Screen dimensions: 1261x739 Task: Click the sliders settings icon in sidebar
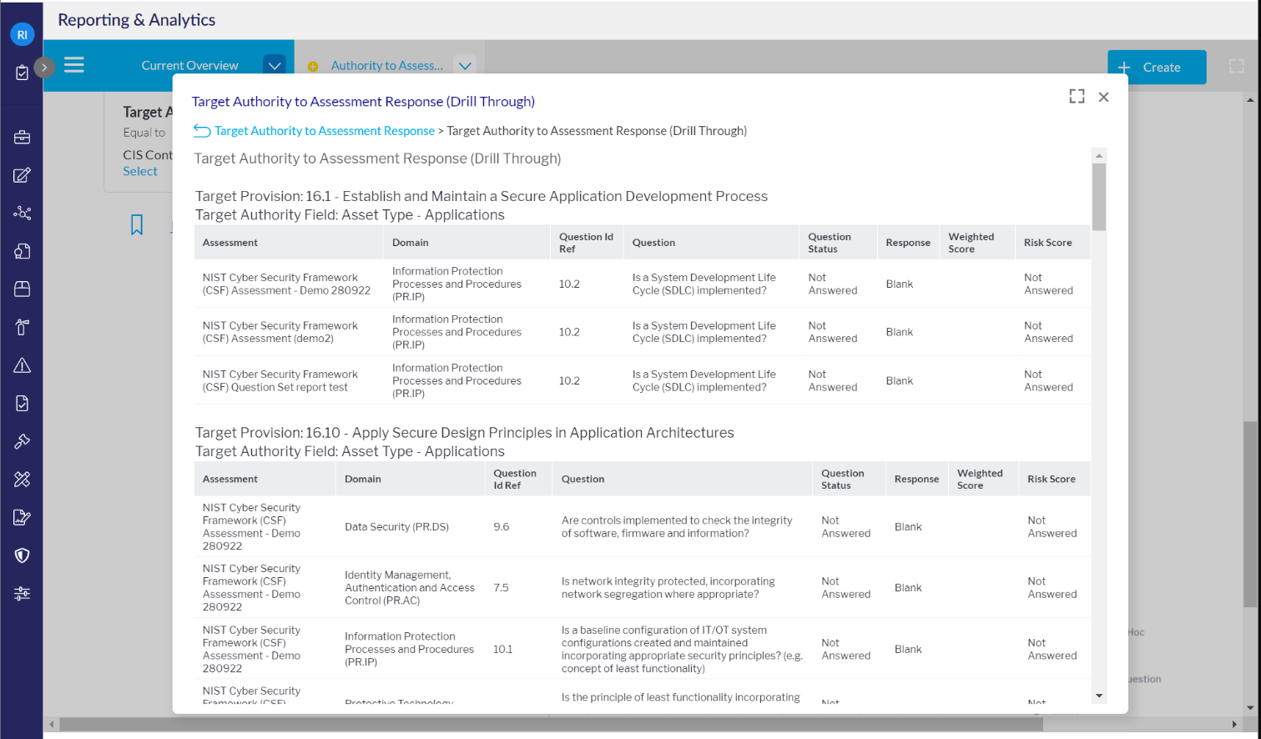click(x=23, y=594)
